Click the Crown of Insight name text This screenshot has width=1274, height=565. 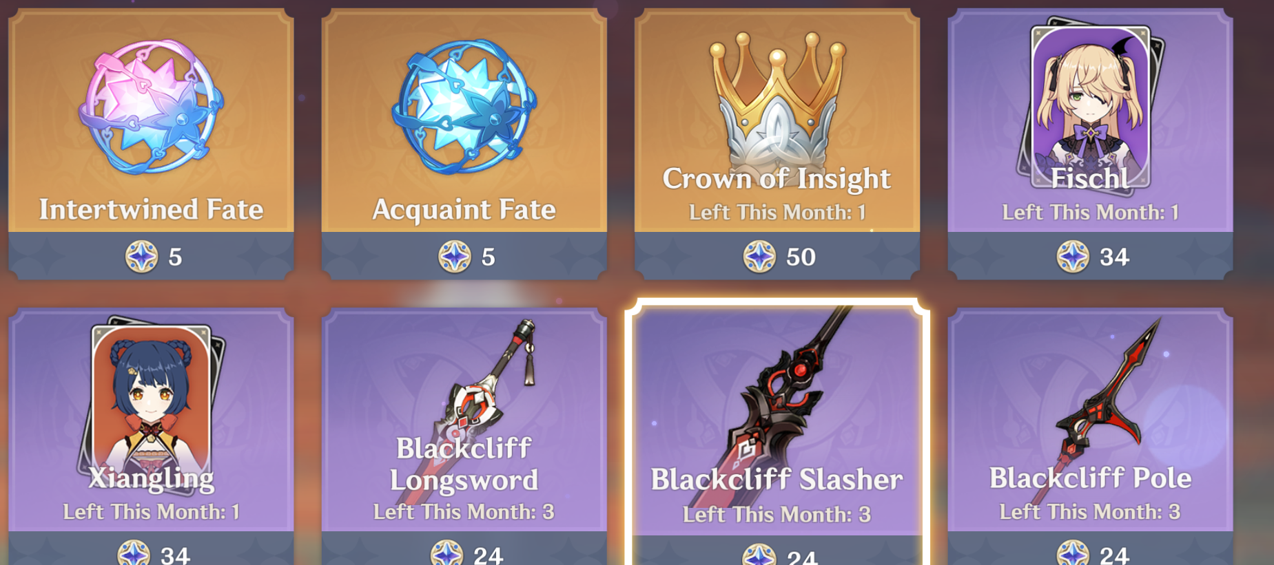[777, 179]
